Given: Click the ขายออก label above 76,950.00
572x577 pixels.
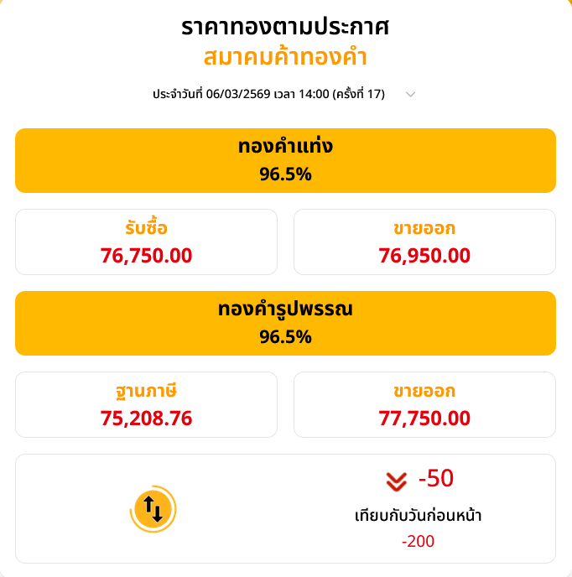Looking at the screenshot, I should 424,228.
